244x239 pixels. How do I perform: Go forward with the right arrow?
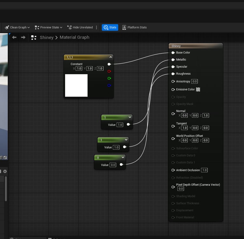[x=23, y=37]
